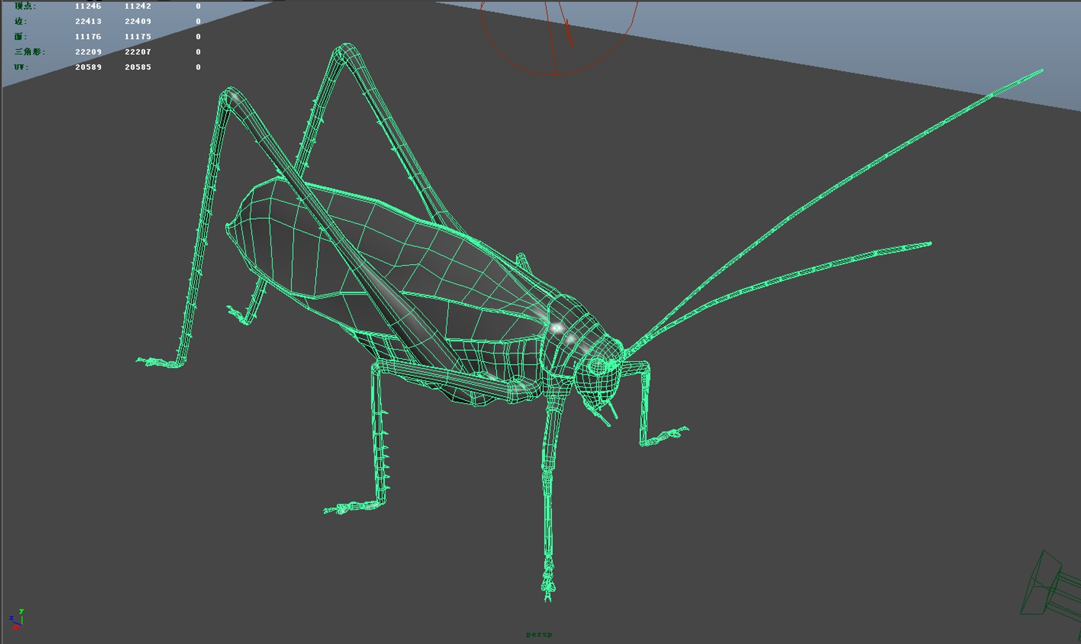Click the vertex count value 11242
Screen dimensions: 1081x644
[x=138, y=6]
